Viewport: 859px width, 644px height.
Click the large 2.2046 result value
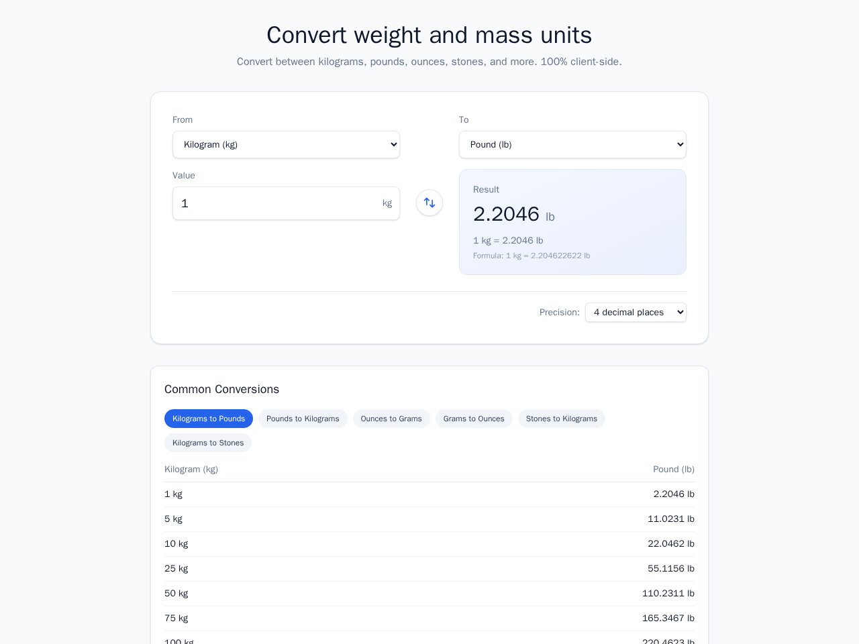pos(506,214)
